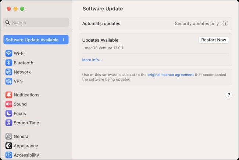Click the Focus moon icon

click(9, 114)
